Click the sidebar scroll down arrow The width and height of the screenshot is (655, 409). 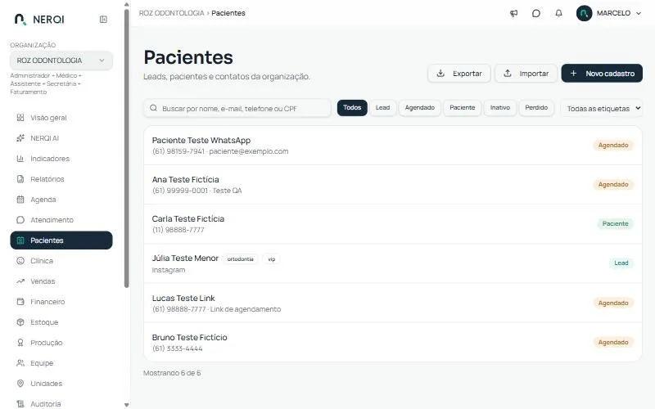127,404
